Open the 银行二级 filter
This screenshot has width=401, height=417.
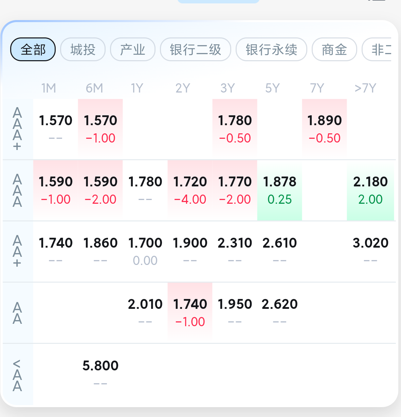tap(196, 50)
